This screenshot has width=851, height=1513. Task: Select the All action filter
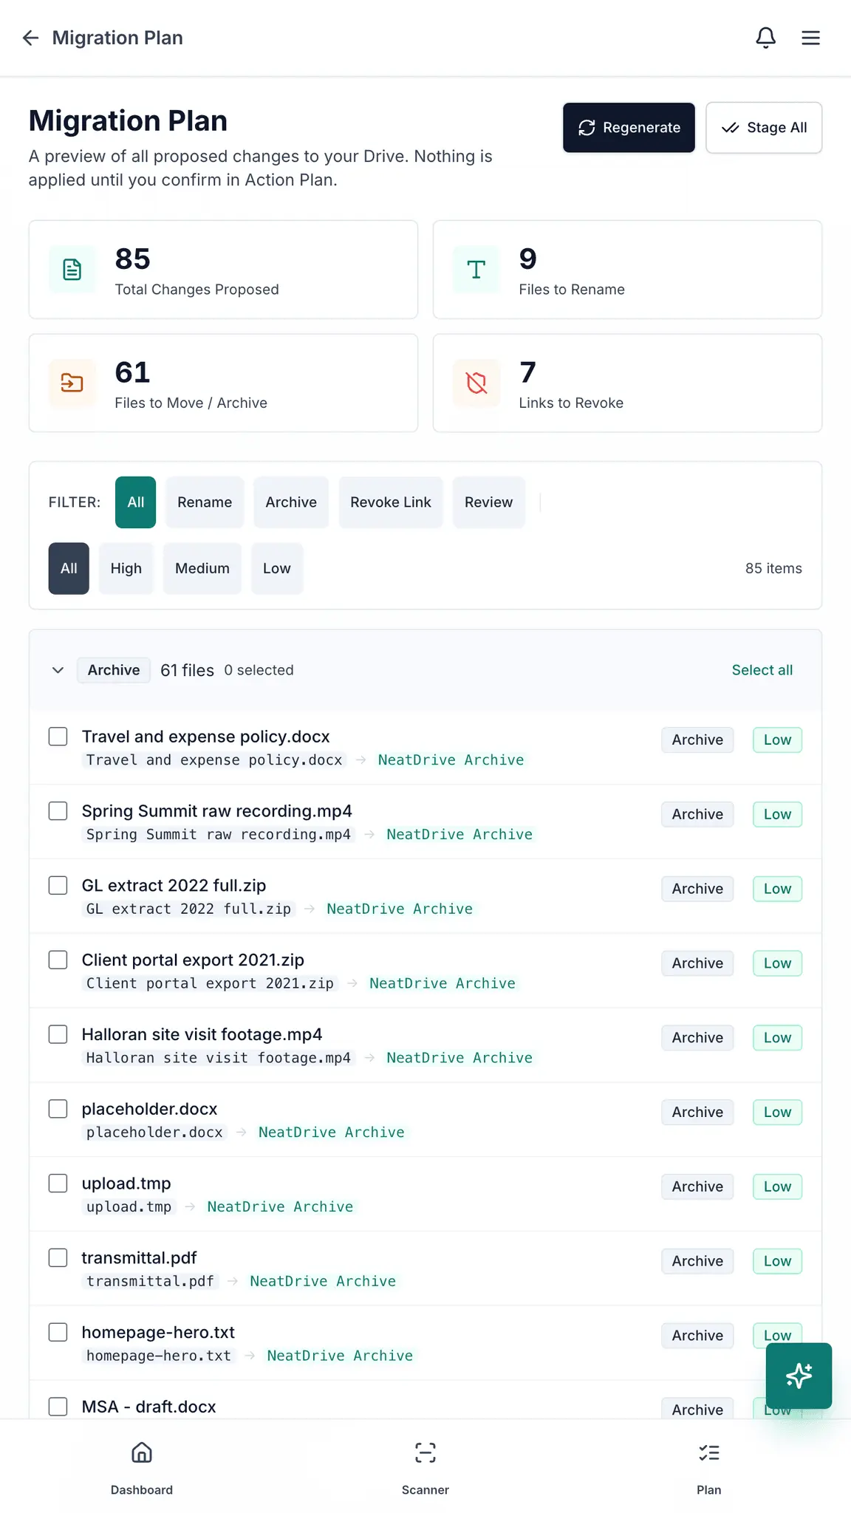tap(135, 502)
